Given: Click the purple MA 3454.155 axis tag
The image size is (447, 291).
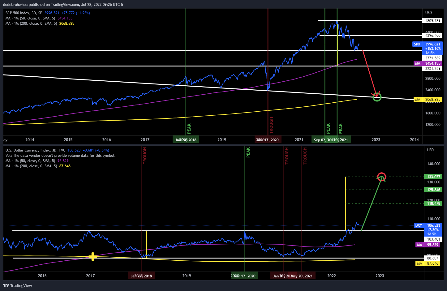Looking at the screenshot, I should click(428, 63).
